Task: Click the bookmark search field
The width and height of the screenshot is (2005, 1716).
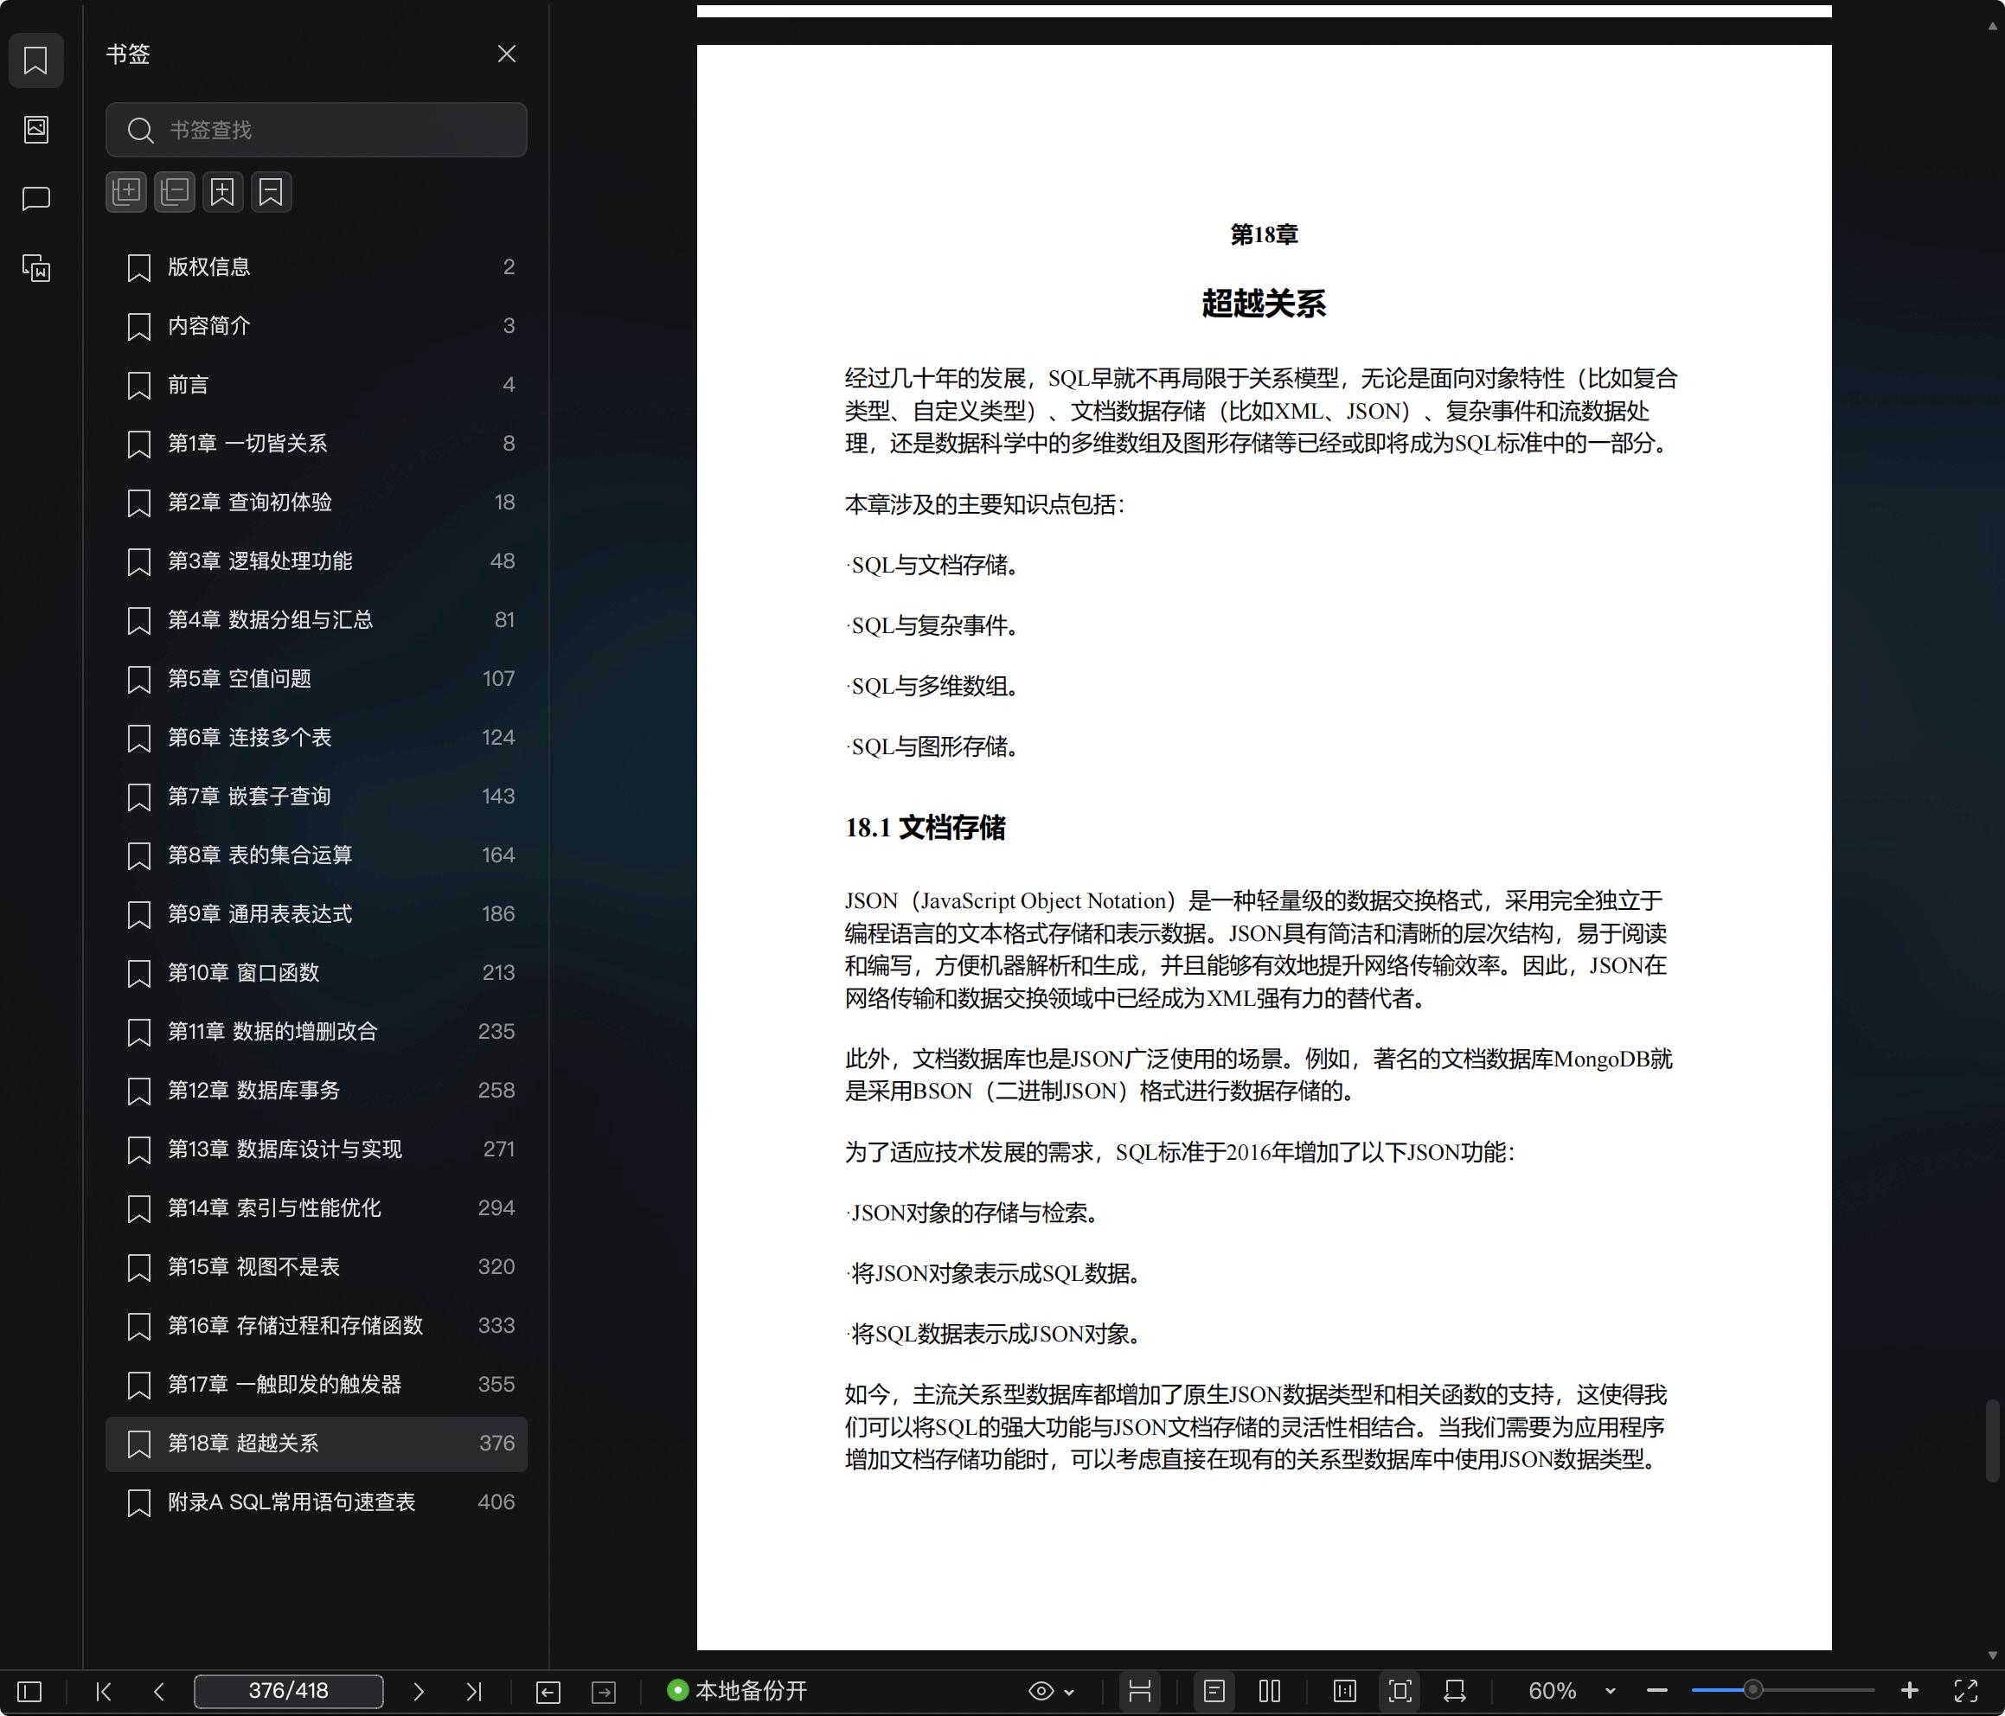Action: 317,130
